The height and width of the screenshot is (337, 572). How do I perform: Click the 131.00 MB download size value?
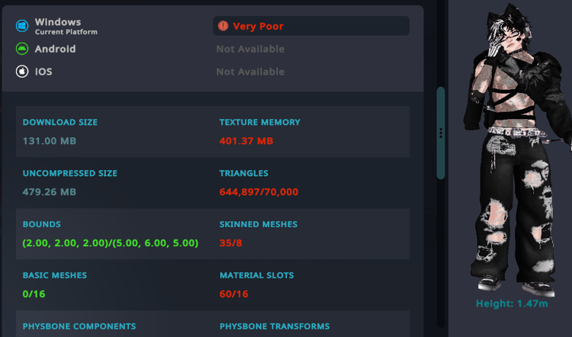point(50,141)
